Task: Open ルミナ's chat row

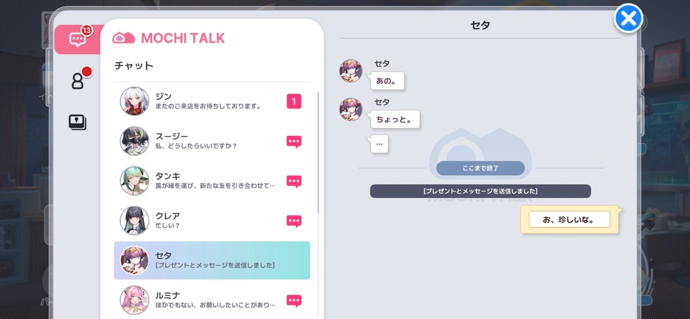Action: pyautogui.click(x=212, y=300)
